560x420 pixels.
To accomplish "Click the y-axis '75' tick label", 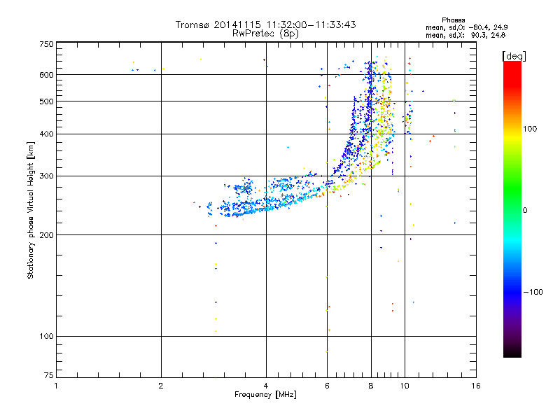I will click(x=49, y=375).
